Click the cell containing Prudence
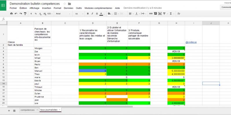The height and width of the screenshot is (115, 231). click(x=43, y=97)
